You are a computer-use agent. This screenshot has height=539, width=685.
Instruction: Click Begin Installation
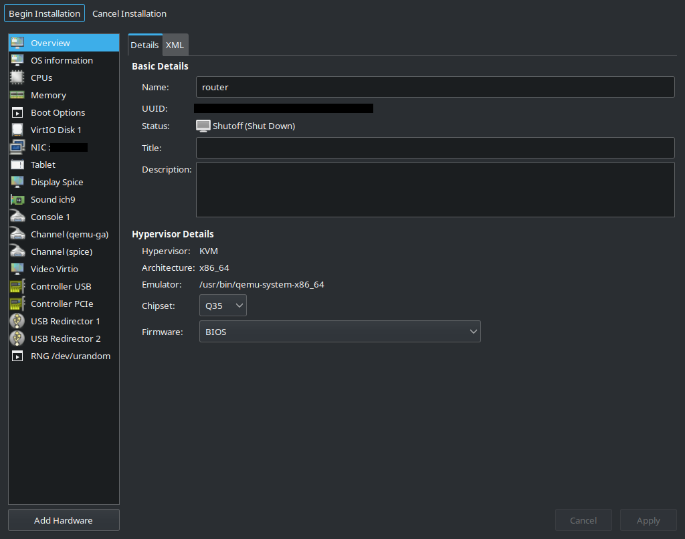(x=45, y=13)
